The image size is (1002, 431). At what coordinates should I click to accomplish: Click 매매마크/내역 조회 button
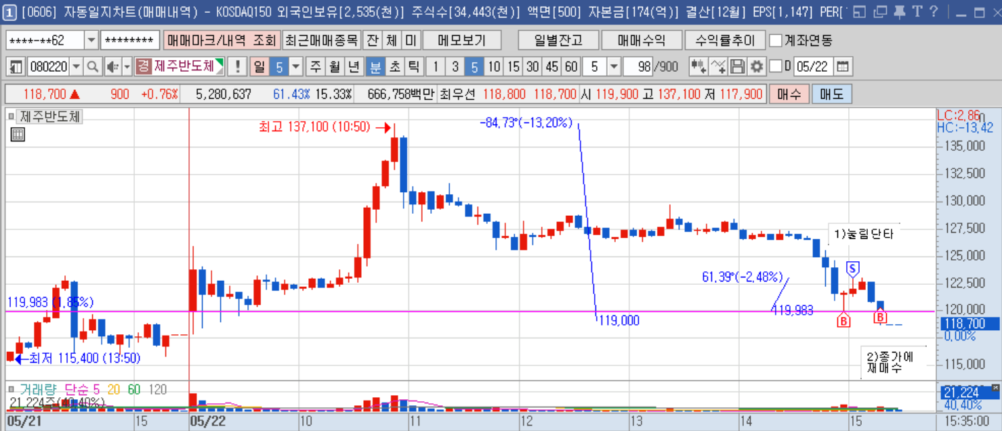tap(221, 40)
